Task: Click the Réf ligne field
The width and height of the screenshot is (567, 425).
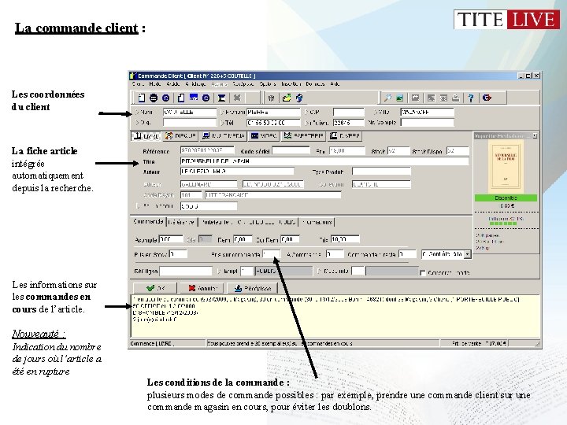Action: (x=186, y=271)
